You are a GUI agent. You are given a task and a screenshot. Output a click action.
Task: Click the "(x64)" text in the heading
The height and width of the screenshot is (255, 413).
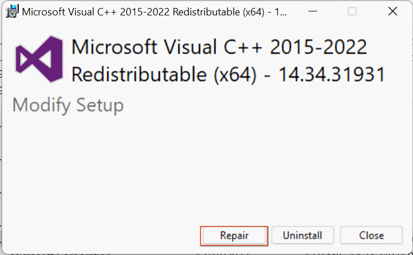pyautogui.click(x=235, y=75)
